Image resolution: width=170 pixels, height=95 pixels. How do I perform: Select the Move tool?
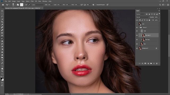pyautogui.click(x=2, y=11)
